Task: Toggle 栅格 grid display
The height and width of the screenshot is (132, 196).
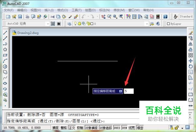Action: (x=64, y=127)
